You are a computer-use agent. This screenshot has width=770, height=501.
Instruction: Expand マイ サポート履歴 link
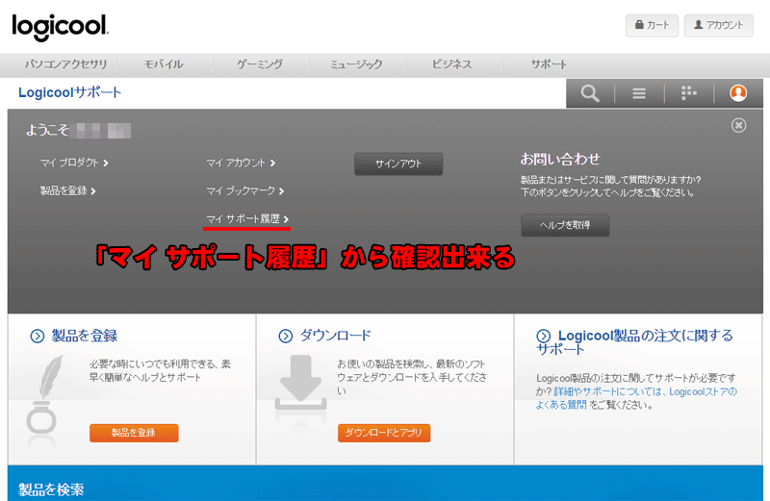247,219
